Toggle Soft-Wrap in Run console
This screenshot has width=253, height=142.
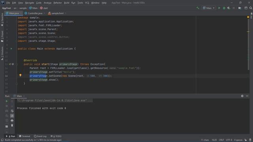(12, 111)
